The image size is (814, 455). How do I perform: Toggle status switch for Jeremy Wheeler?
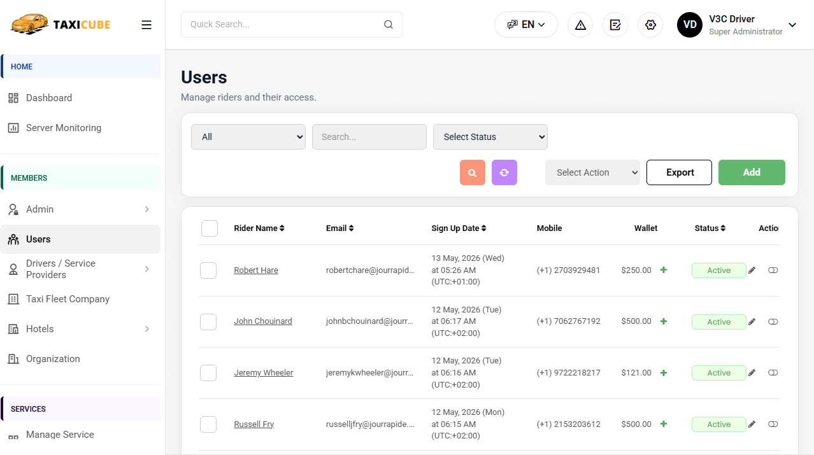(x=773, y=373)
